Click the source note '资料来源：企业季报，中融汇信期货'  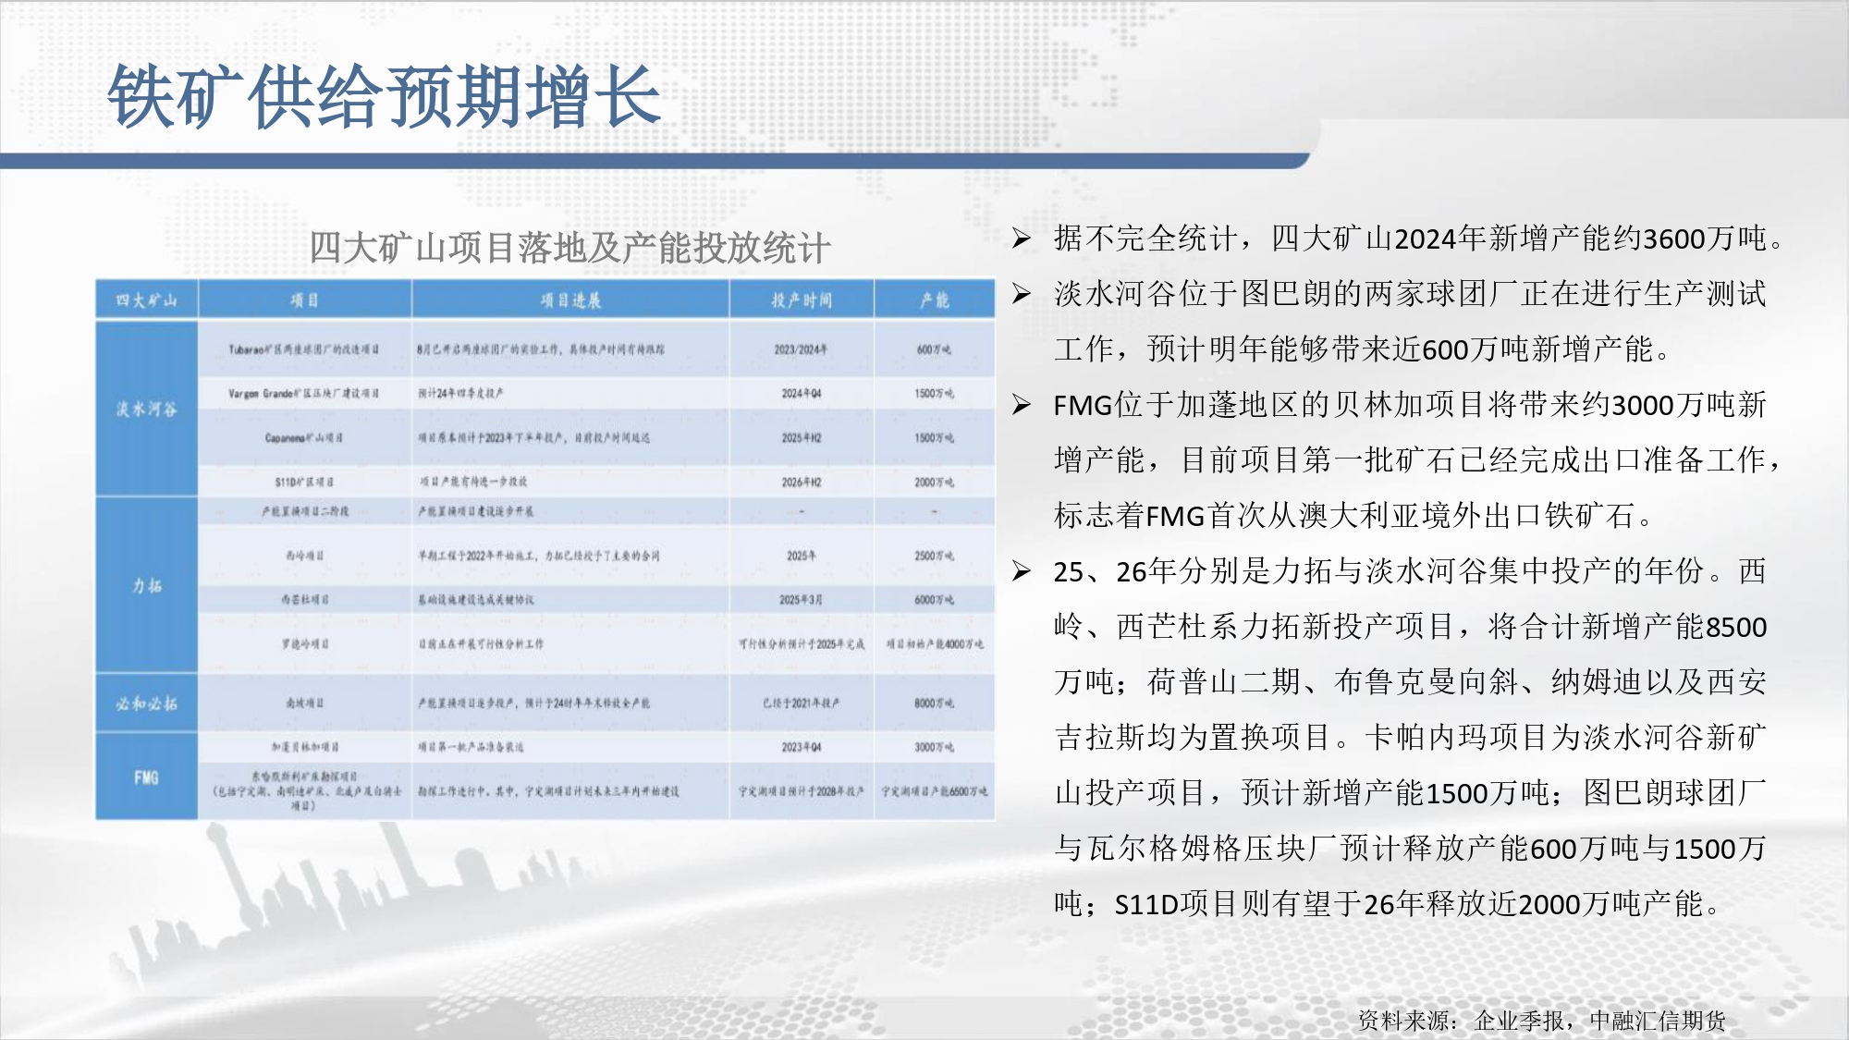[1541, 1021]
